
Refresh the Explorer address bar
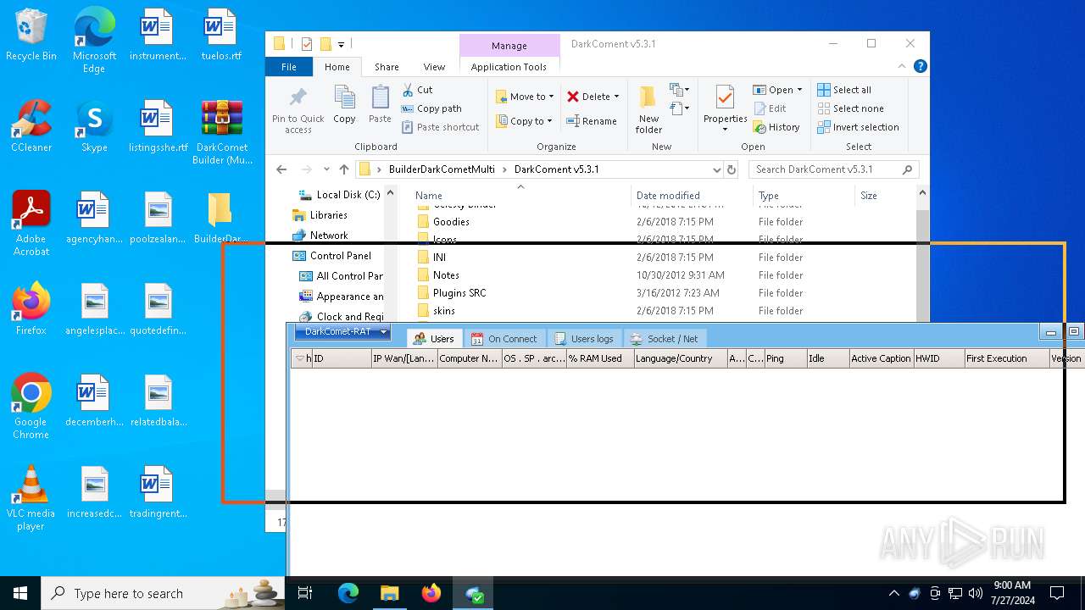[x=732, y=169]
